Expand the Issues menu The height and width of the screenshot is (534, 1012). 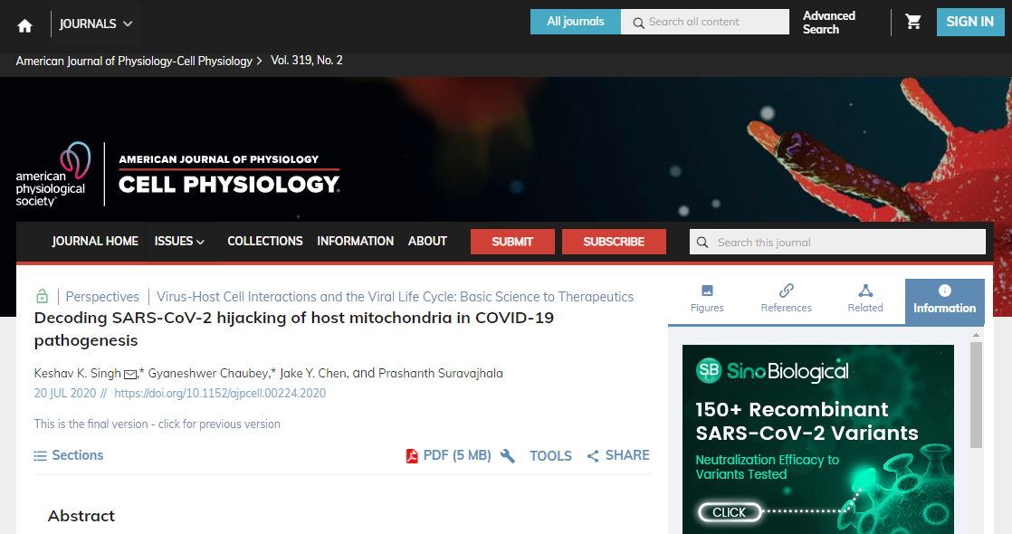[x=179, y=242]
